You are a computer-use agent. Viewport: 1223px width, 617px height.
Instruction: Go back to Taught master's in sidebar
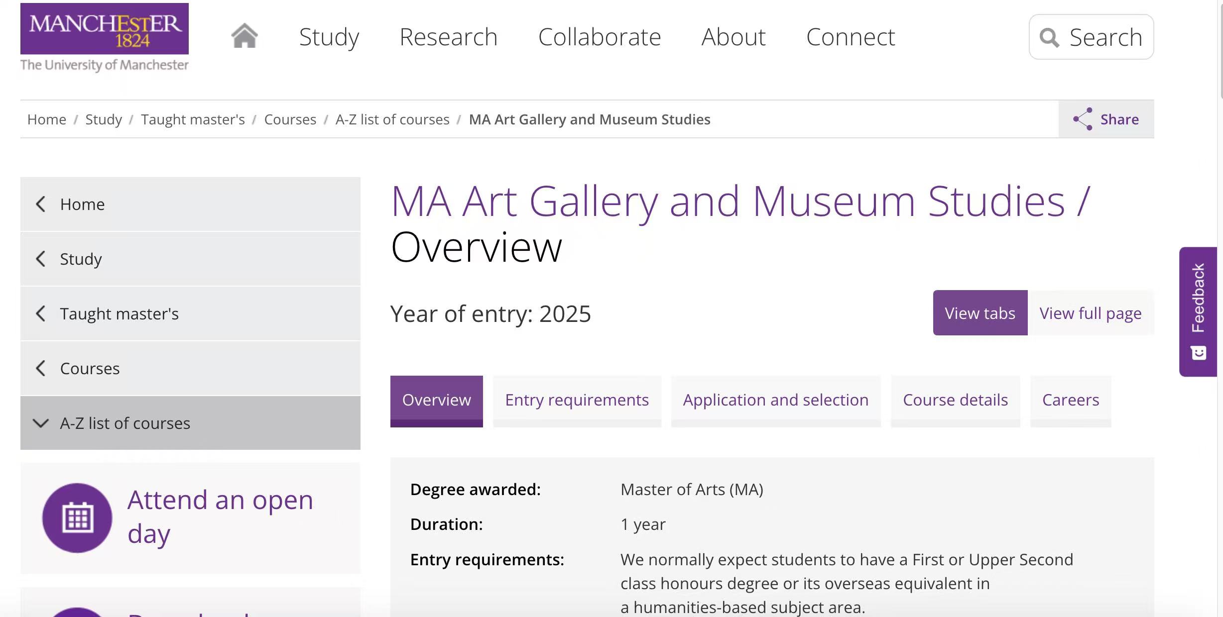click(119, 313)
